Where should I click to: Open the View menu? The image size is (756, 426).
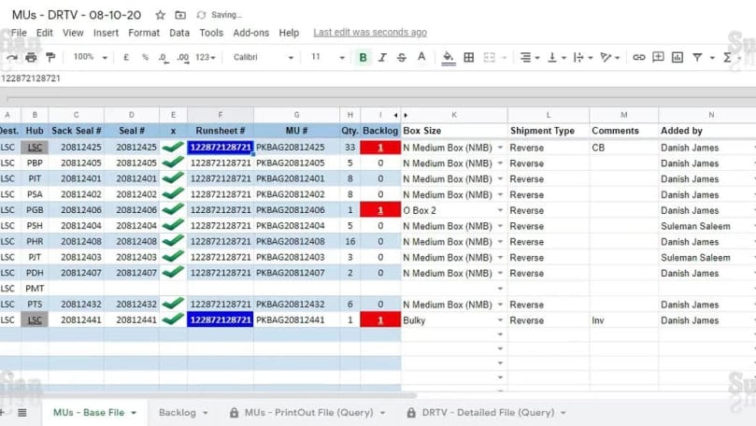click(x=73, y=33)
